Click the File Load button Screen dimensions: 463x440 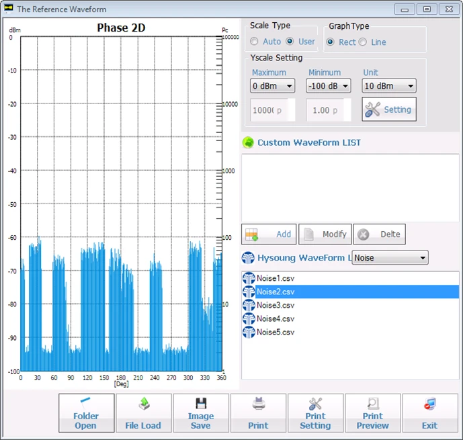(144, 412)
